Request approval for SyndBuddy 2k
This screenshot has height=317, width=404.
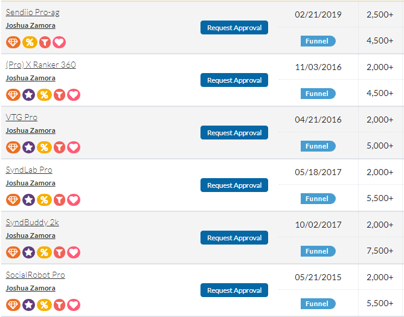pyautogui.click(x=234, y=238)
